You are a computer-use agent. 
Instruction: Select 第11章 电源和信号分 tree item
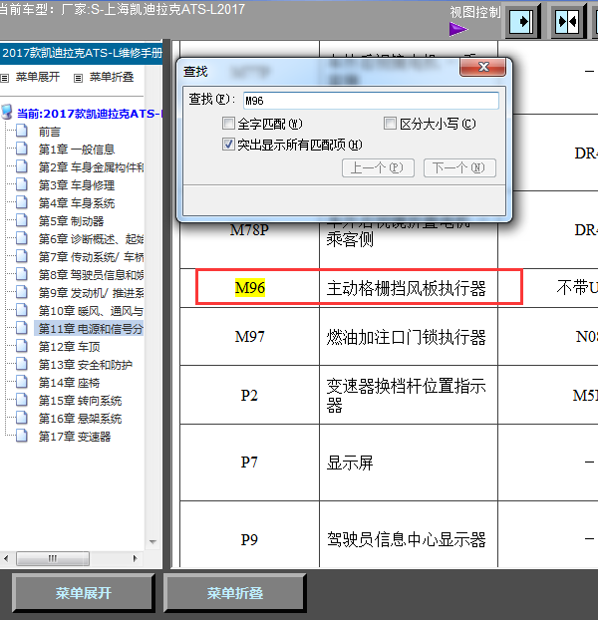(90, 329)
